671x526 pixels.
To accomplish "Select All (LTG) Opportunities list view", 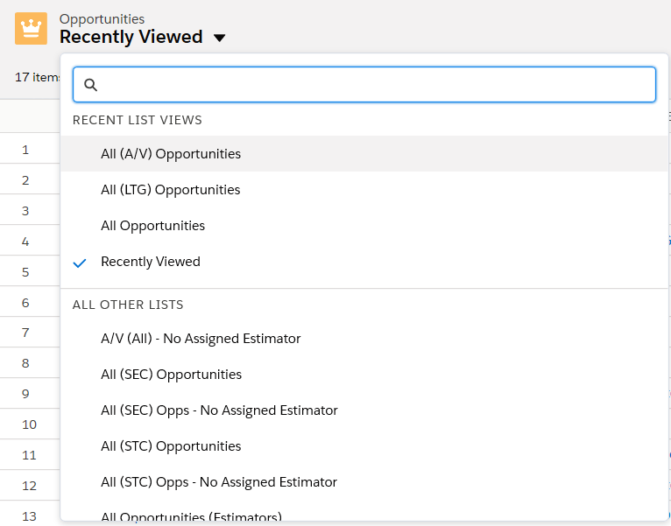I will (170, 190).
